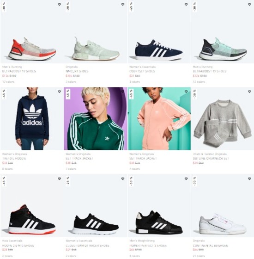
Task: Click heart on black Cloudfoam QT Racer shoes
Action: tap(123, 179)
